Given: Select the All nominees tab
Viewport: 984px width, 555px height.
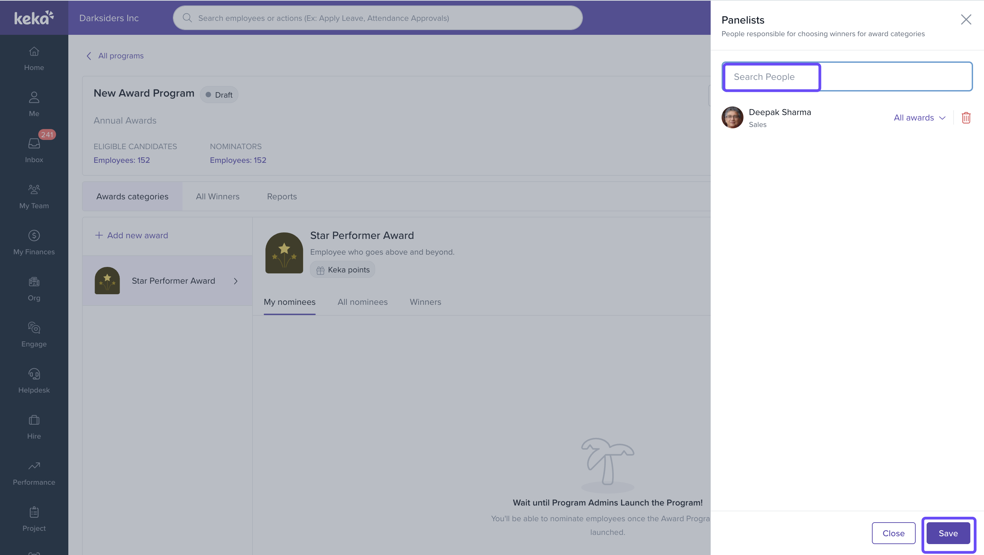Looking at the screenshot, I should tap(362, 302).
